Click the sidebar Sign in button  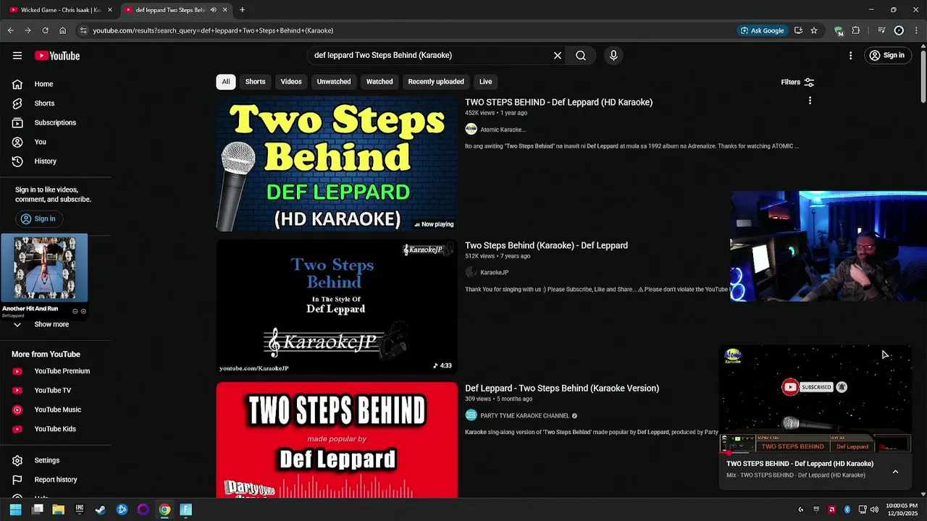(x=39, y=219)
